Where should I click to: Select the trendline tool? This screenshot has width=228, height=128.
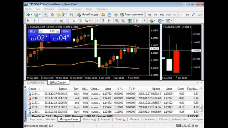tap(55, 21)
